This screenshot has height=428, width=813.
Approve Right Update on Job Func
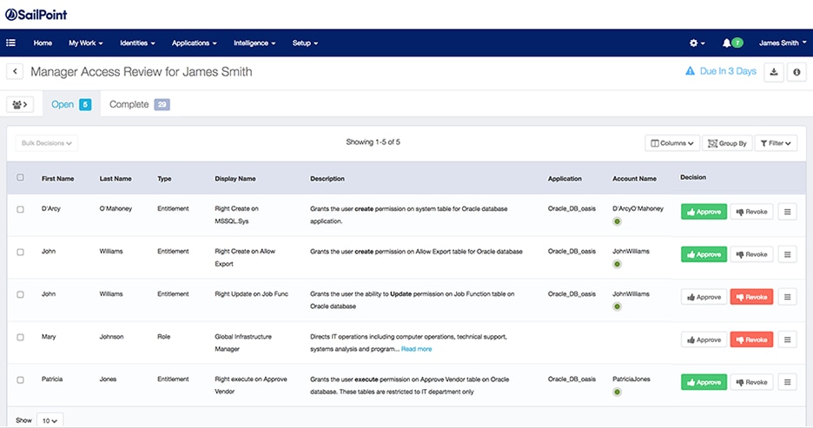(704, 297)
